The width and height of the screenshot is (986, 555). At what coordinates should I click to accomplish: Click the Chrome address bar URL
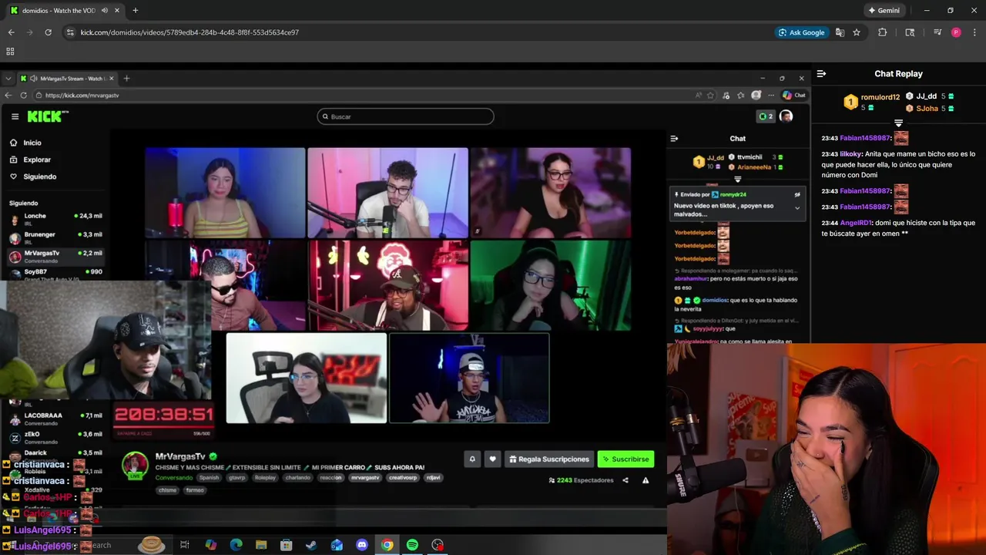click(189, 32)
